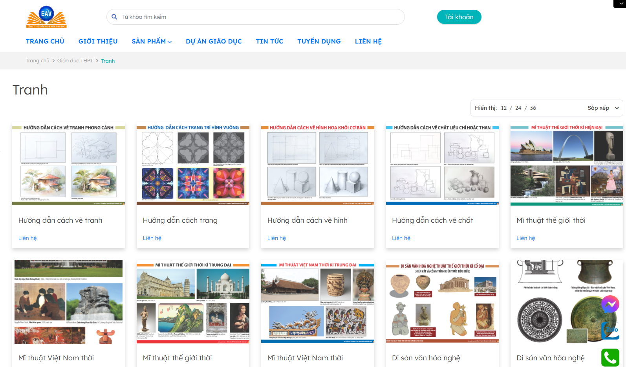Click the green phone call icon
This screenshot has width=626, height=367.
(610, 357)
